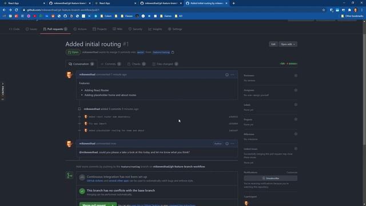The height and width of the screenshot is (206, 366).
Task: Expand the Octotree side panel toggle
Action: point(3,91)
